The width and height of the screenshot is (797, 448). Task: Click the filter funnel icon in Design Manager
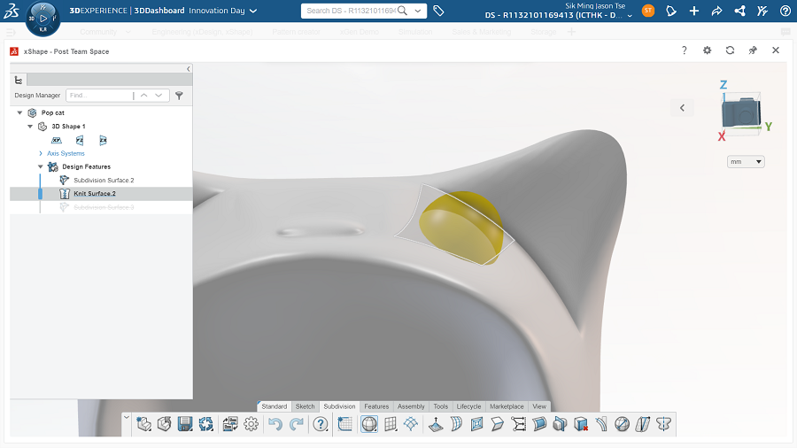179,96
